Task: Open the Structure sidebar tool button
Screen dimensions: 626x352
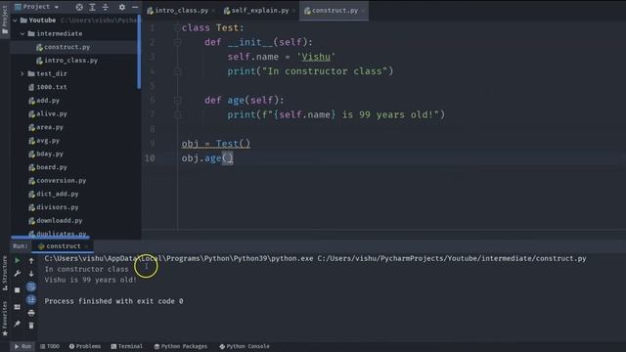Action: click(5, 274)
